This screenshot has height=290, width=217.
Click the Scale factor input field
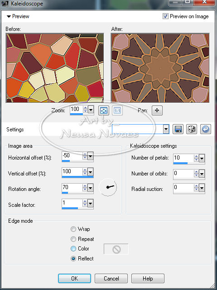tap(72, 203)
